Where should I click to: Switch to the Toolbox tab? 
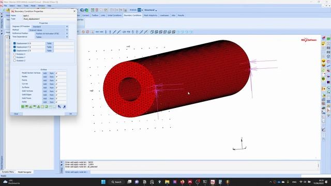[95, 16]
